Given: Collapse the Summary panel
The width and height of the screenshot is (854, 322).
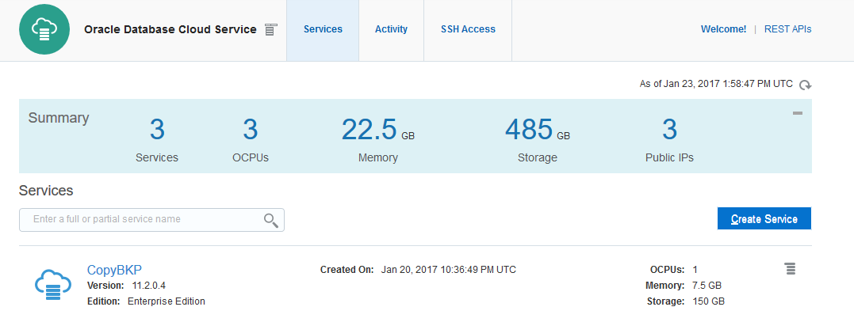Looking at the screenshot, I should (798, 114).
